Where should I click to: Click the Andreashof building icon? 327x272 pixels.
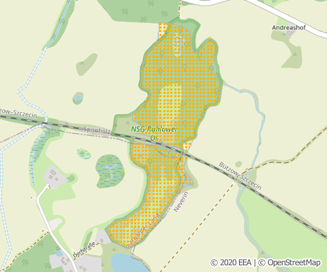click(x=291, y=33)
